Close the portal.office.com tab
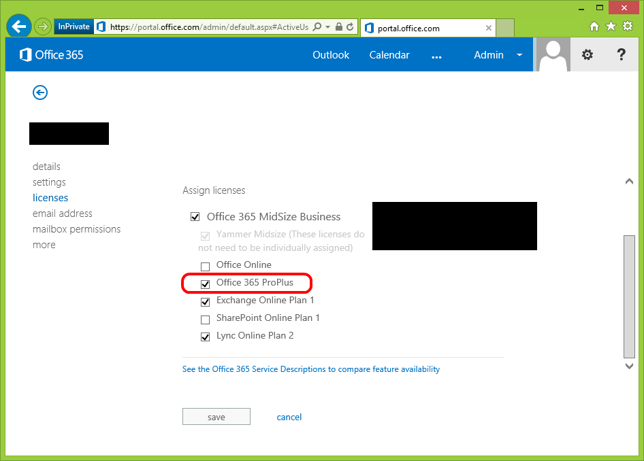The image size is (644, 461). point(488,28)
